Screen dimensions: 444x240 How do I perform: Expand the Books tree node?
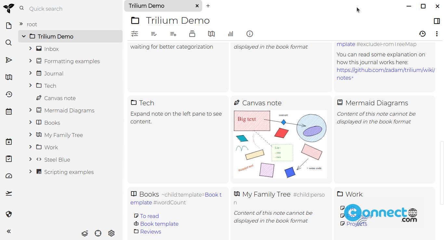pos(30,122)
